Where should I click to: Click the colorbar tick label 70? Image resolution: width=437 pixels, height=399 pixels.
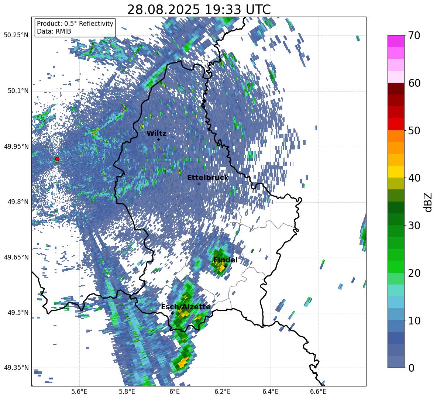click(x=414, y=35)
